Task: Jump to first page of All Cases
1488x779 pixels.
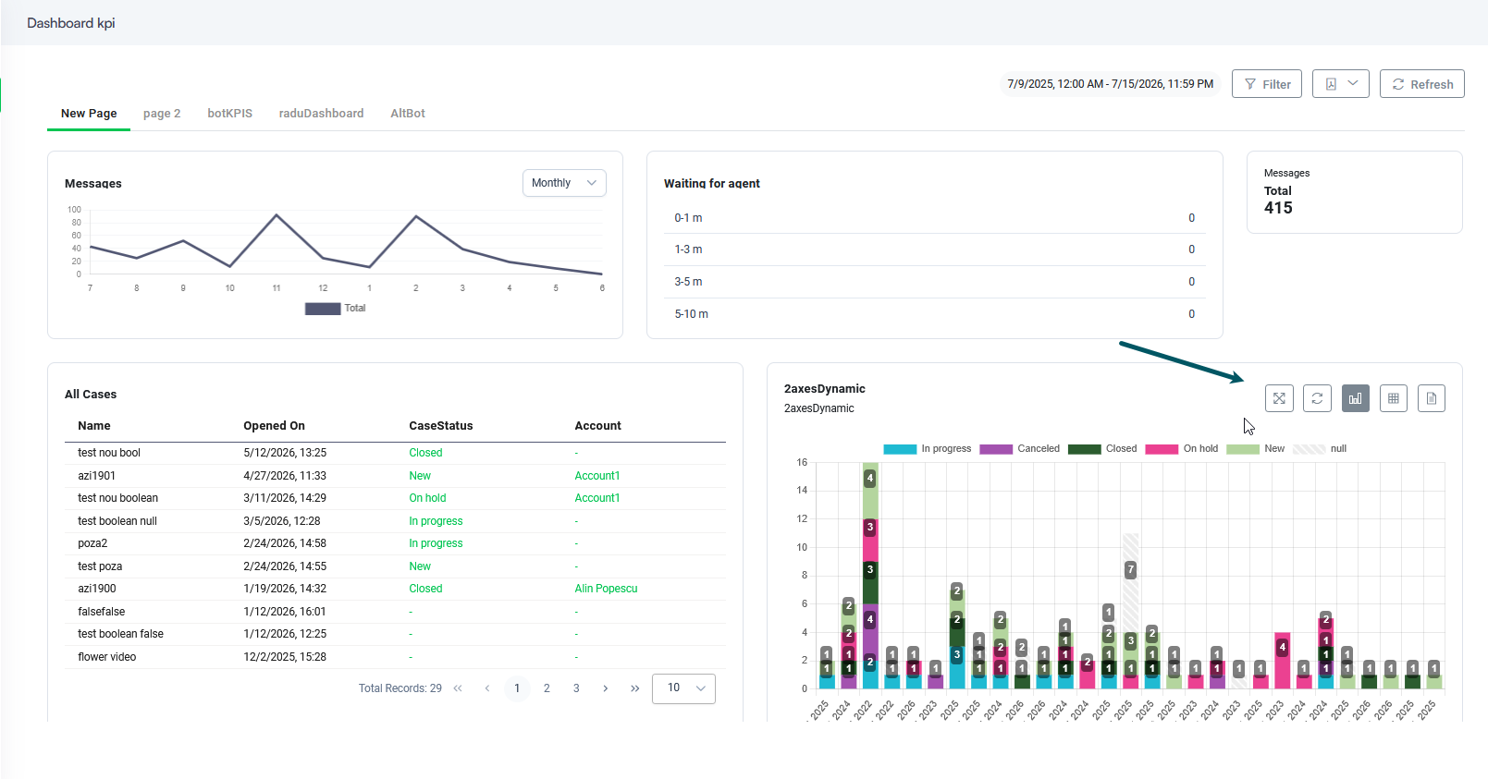Action: pos(458,688)
